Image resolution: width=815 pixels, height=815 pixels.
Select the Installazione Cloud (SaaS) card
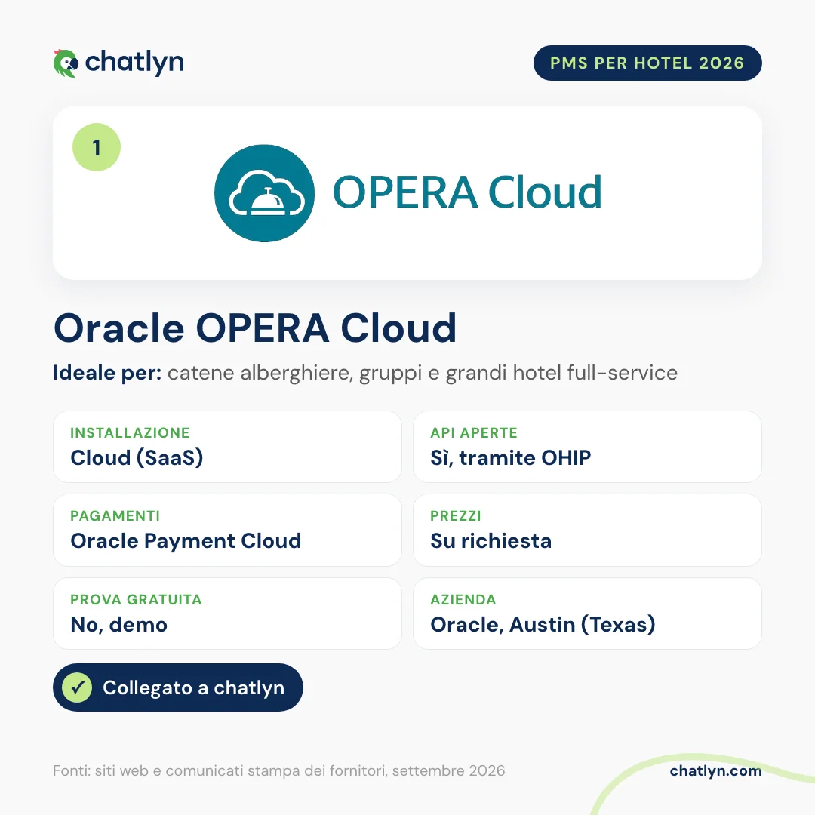coord(228,447)
